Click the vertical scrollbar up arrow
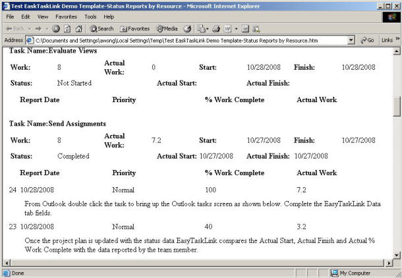The height and width of the screenshot is (278, 402). (397, 51)
